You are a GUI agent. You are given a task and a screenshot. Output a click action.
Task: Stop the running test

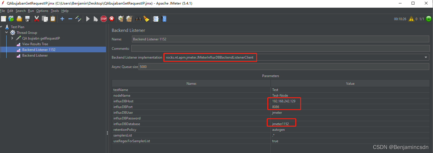pyautogui.click(x=104, y=19)
